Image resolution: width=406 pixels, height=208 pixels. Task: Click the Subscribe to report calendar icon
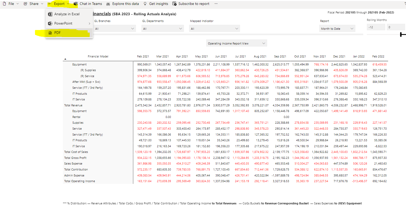coord(174,4)
